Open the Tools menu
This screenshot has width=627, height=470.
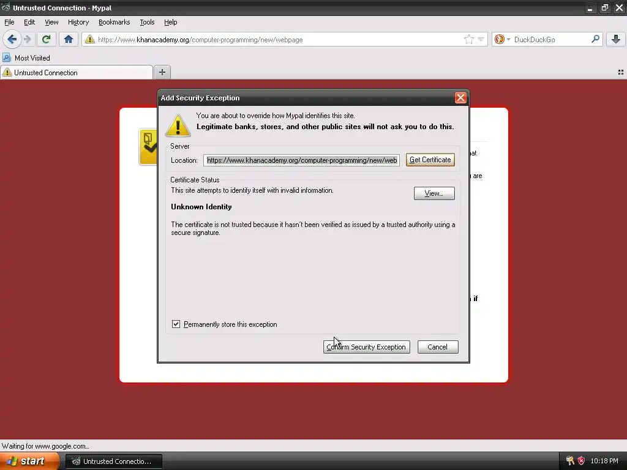[x=147, y=23]
